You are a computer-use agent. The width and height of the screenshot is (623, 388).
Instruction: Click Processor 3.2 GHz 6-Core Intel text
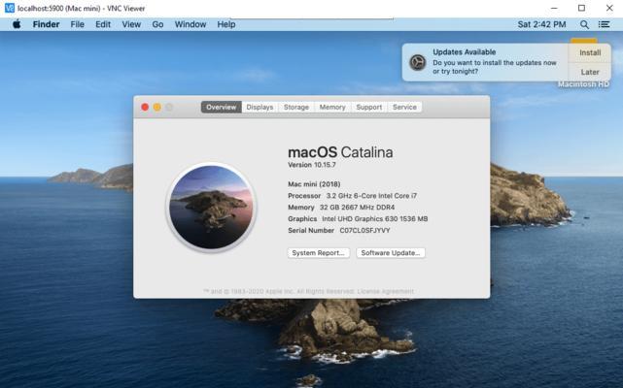click(353, 196)
